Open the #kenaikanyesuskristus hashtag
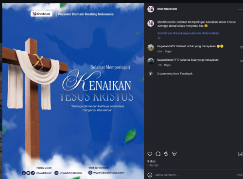The height and width of the screenshot is (179, 243). click(x=187, y=33)
